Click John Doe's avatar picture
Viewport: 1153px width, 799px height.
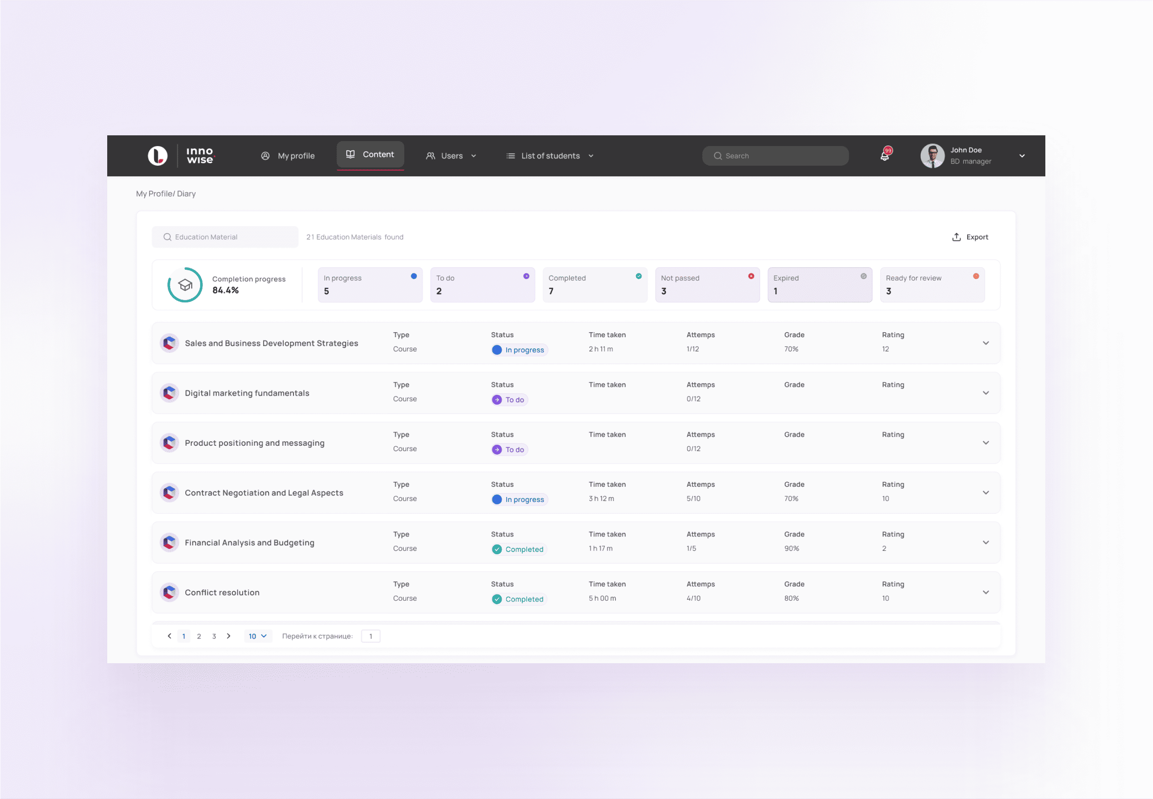(932, 156)
